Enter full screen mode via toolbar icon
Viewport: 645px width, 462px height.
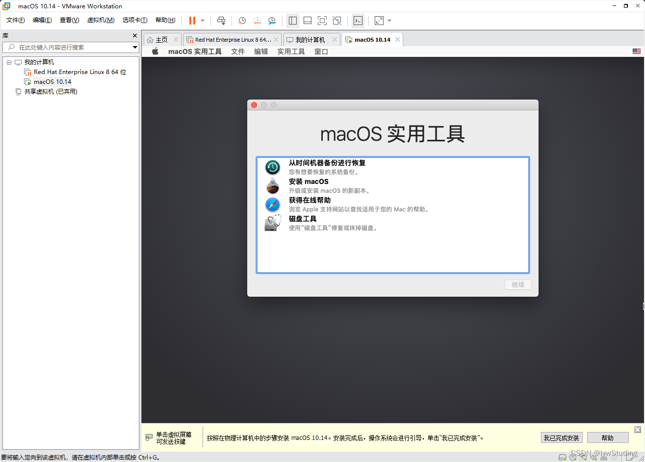point(322,21)
